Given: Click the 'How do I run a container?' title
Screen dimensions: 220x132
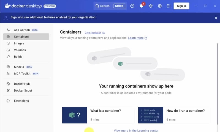Looking at the screenshot, I should coord(186,111).
